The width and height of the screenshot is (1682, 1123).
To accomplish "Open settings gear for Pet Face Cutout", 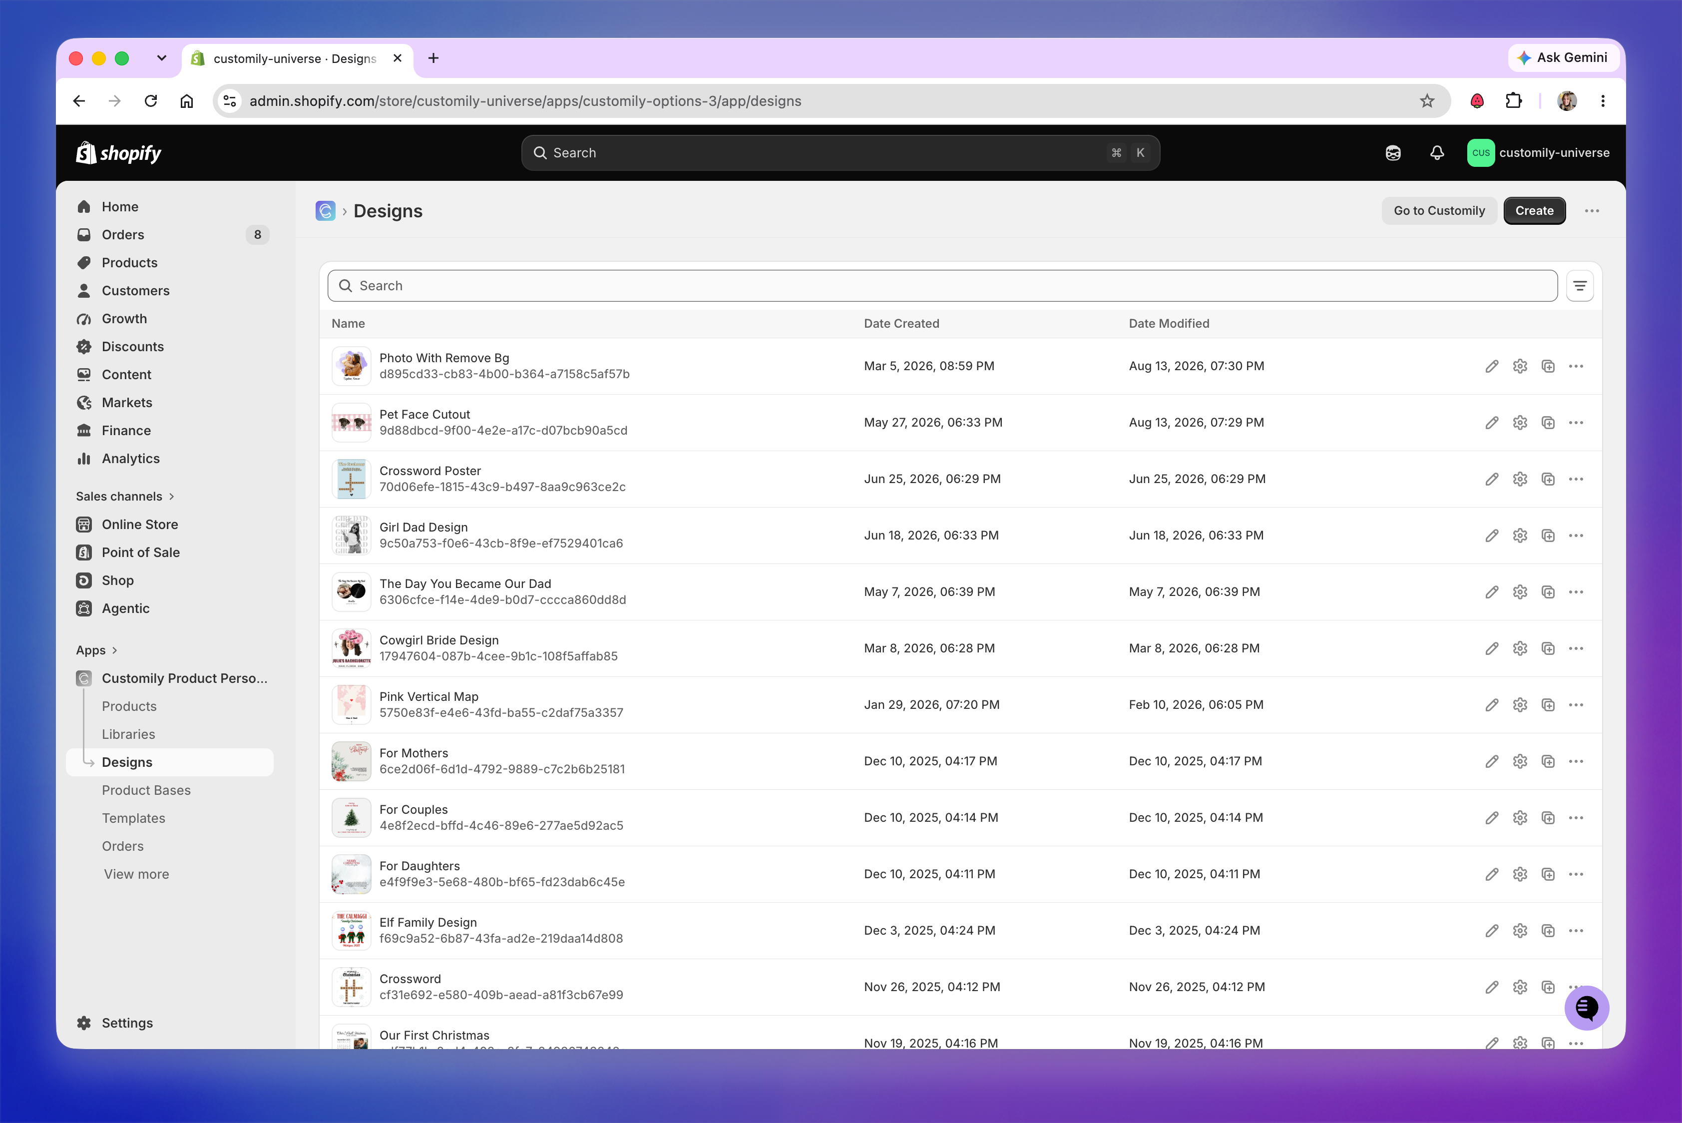I will point(1520,423).
